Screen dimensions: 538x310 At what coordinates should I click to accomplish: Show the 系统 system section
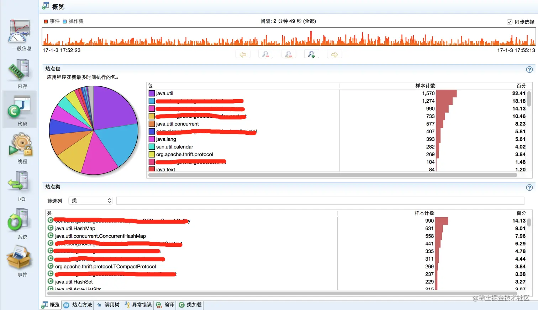pos(20,224)
